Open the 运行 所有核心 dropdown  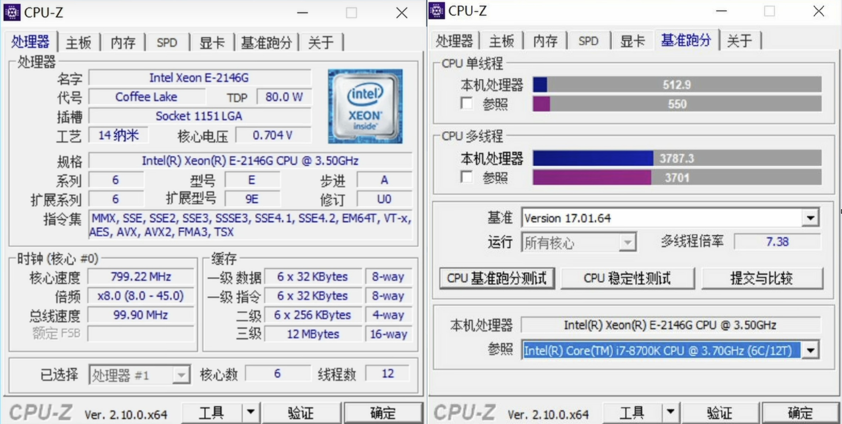point(627,243)
